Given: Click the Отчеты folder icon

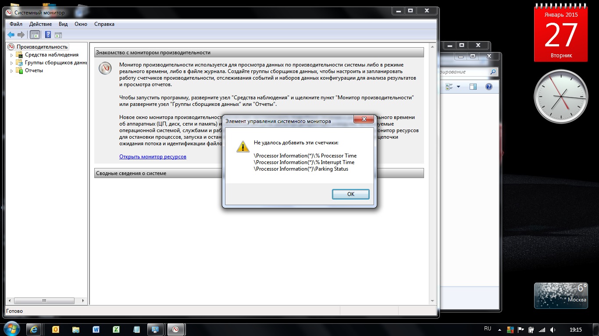Looking at the screenshot, I should click(x=19, y=70).
